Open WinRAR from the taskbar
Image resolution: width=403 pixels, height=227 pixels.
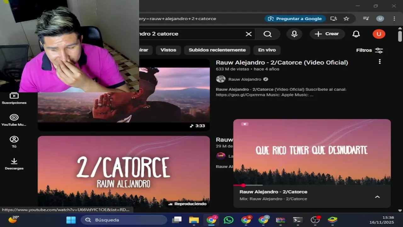[281, 220]
